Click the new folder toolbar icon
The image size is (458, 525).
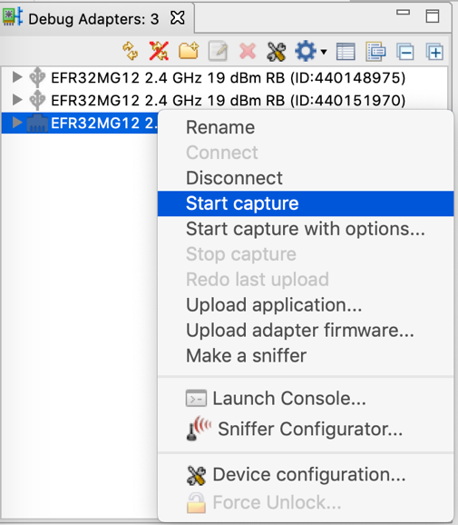(189, 51)
